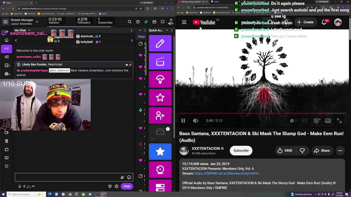Screen dimensions: 351x197
Task: Expand the Quick Actions panel dropdown
Action: (166, 30)
